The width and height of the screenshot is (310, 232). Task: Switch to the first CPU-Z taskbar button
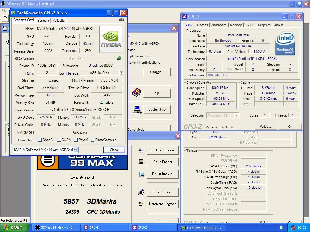104,228
